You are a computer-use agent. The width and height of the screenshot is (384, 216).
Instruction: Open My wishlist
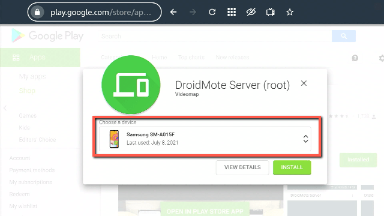tap(23, 206)
